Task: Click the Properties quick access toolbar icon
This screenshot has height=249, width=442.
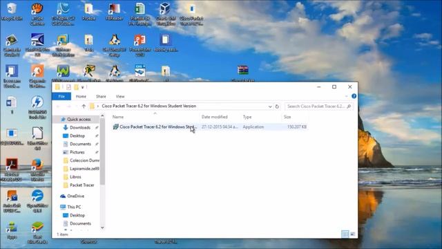Action: click(68, 87)
